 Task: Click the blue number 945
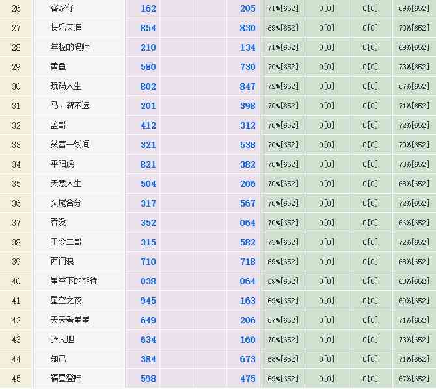pyautogui.click(x=148, y=301)
